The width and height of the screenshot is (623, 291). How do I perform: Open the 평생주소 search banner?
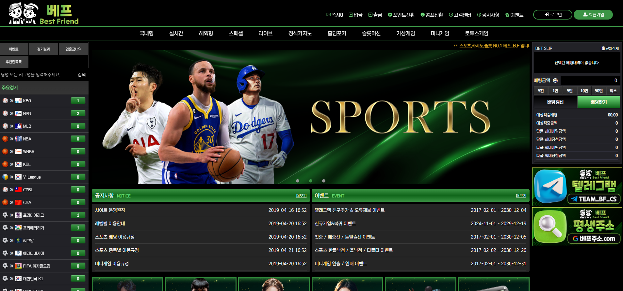tap(577, 226)
